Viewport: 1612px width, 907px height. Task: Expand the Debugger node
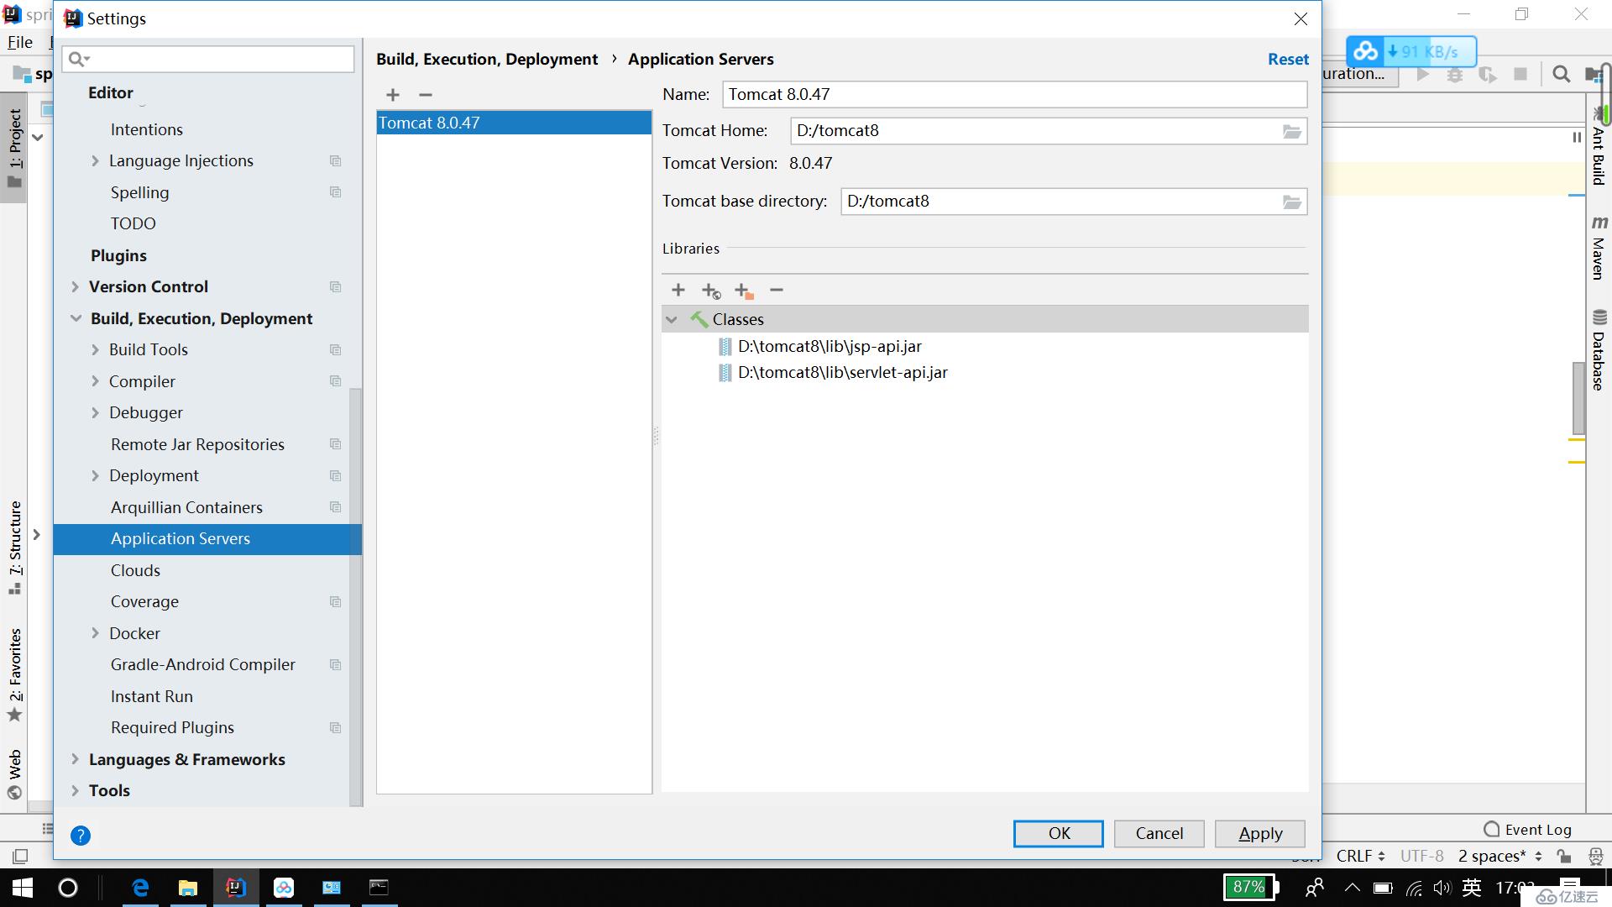[95, 413]
